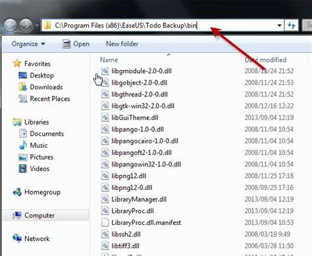Click the Forward navigation arrow button

[26, 25]
